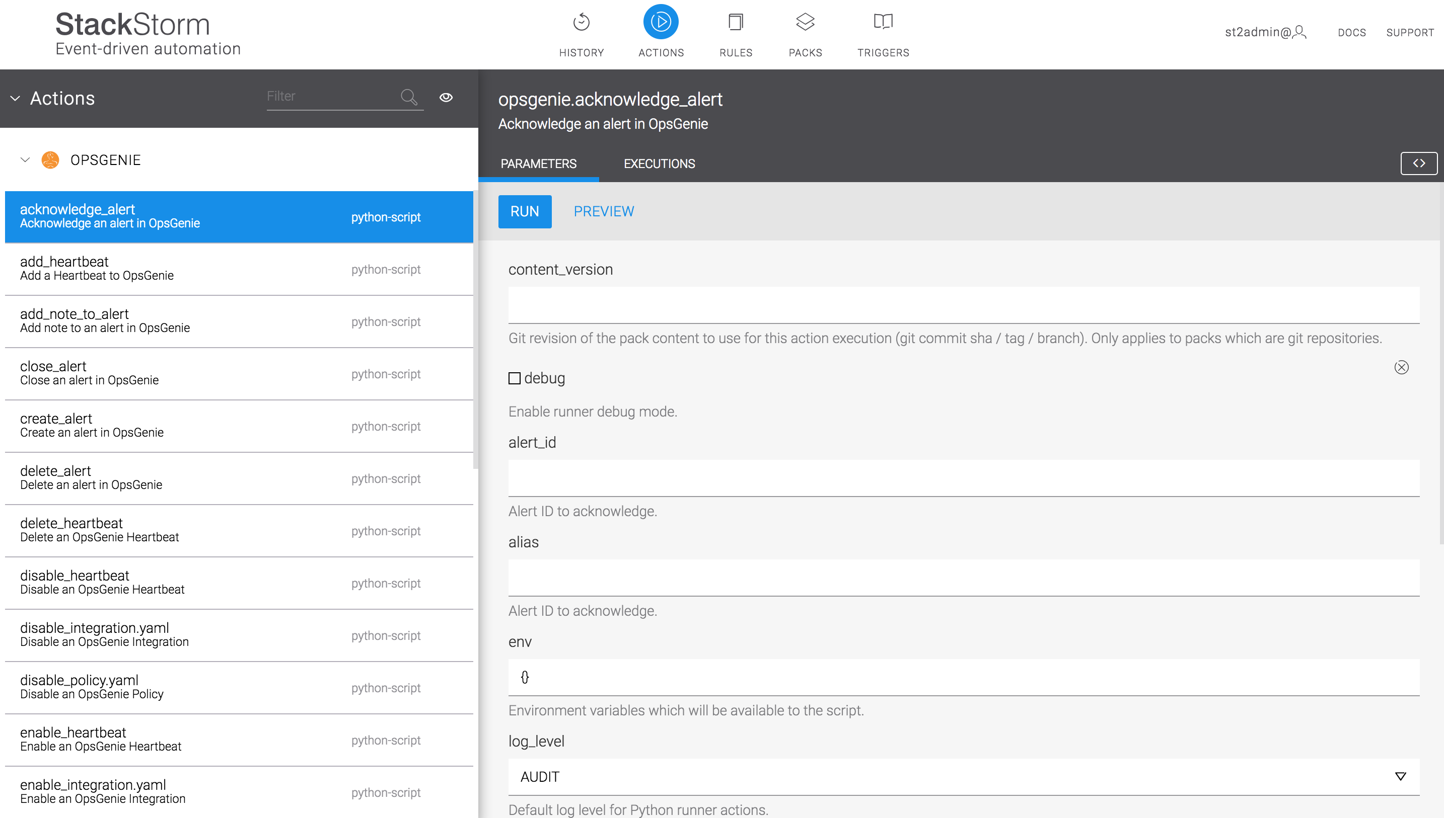Click the code view brackets icon
The image size is (1444, 818).
1418,163
